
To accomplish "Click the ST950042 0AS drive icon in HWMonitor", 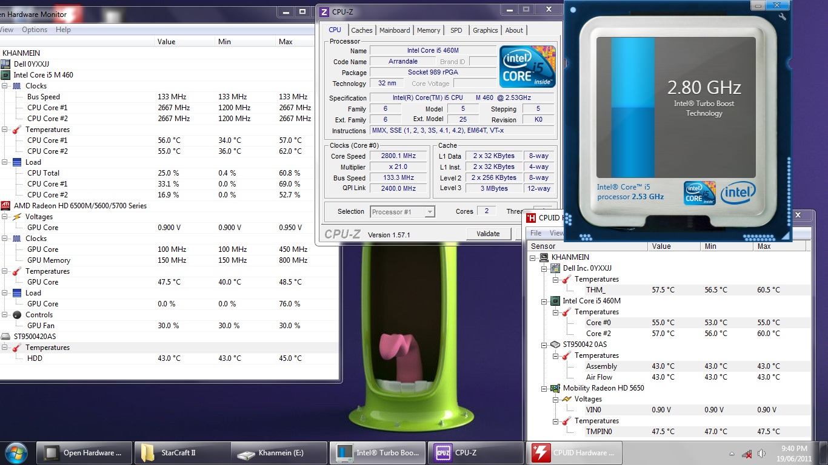I will 555,345.
